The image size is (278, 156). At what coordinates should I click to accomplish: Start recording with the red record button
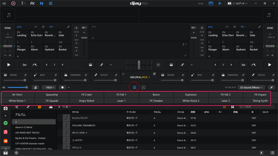pyautogui.click(x=13, y=4)
